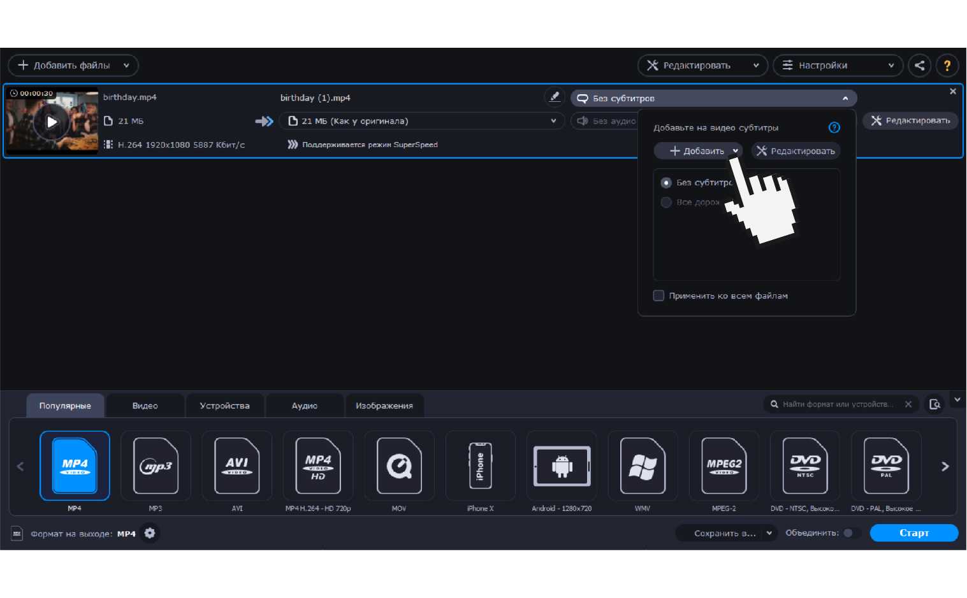Select the iPhone X device preset

(480, 467)
